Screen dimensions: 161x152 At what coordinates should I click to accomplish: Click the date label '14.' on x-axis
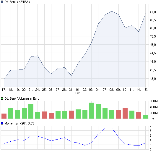(x=139, y=90)
